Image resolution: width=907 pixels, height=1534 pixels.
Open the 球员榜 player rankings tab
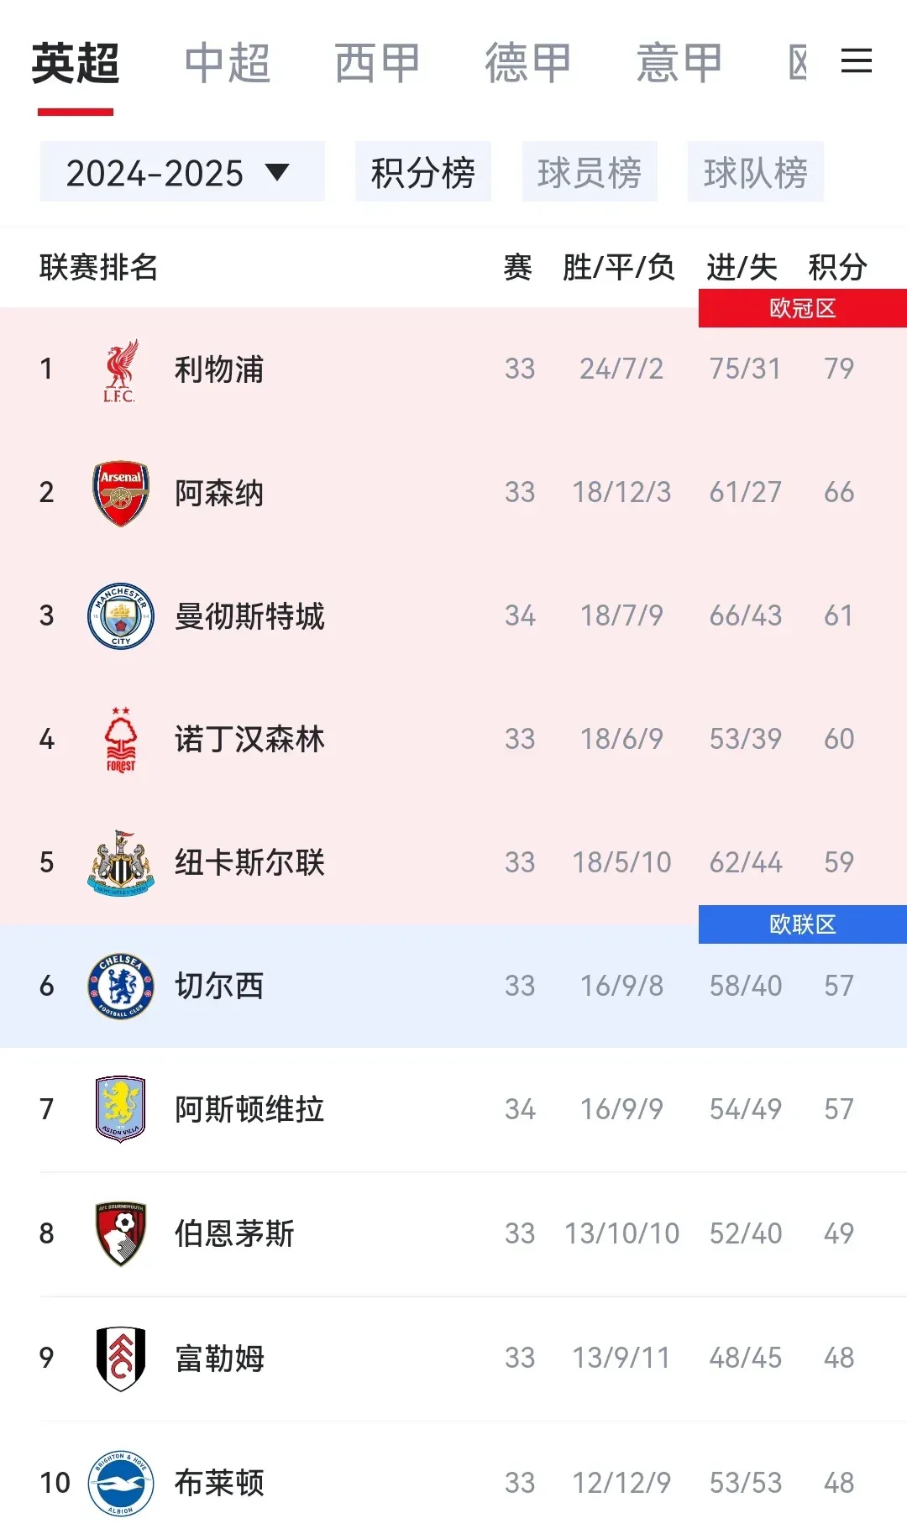pyautogui.click(x=589, y=172)
